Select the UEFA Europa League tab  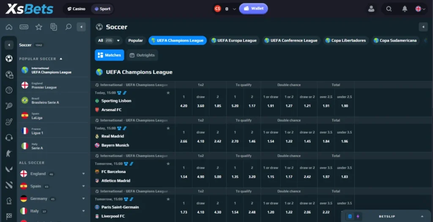234,41
